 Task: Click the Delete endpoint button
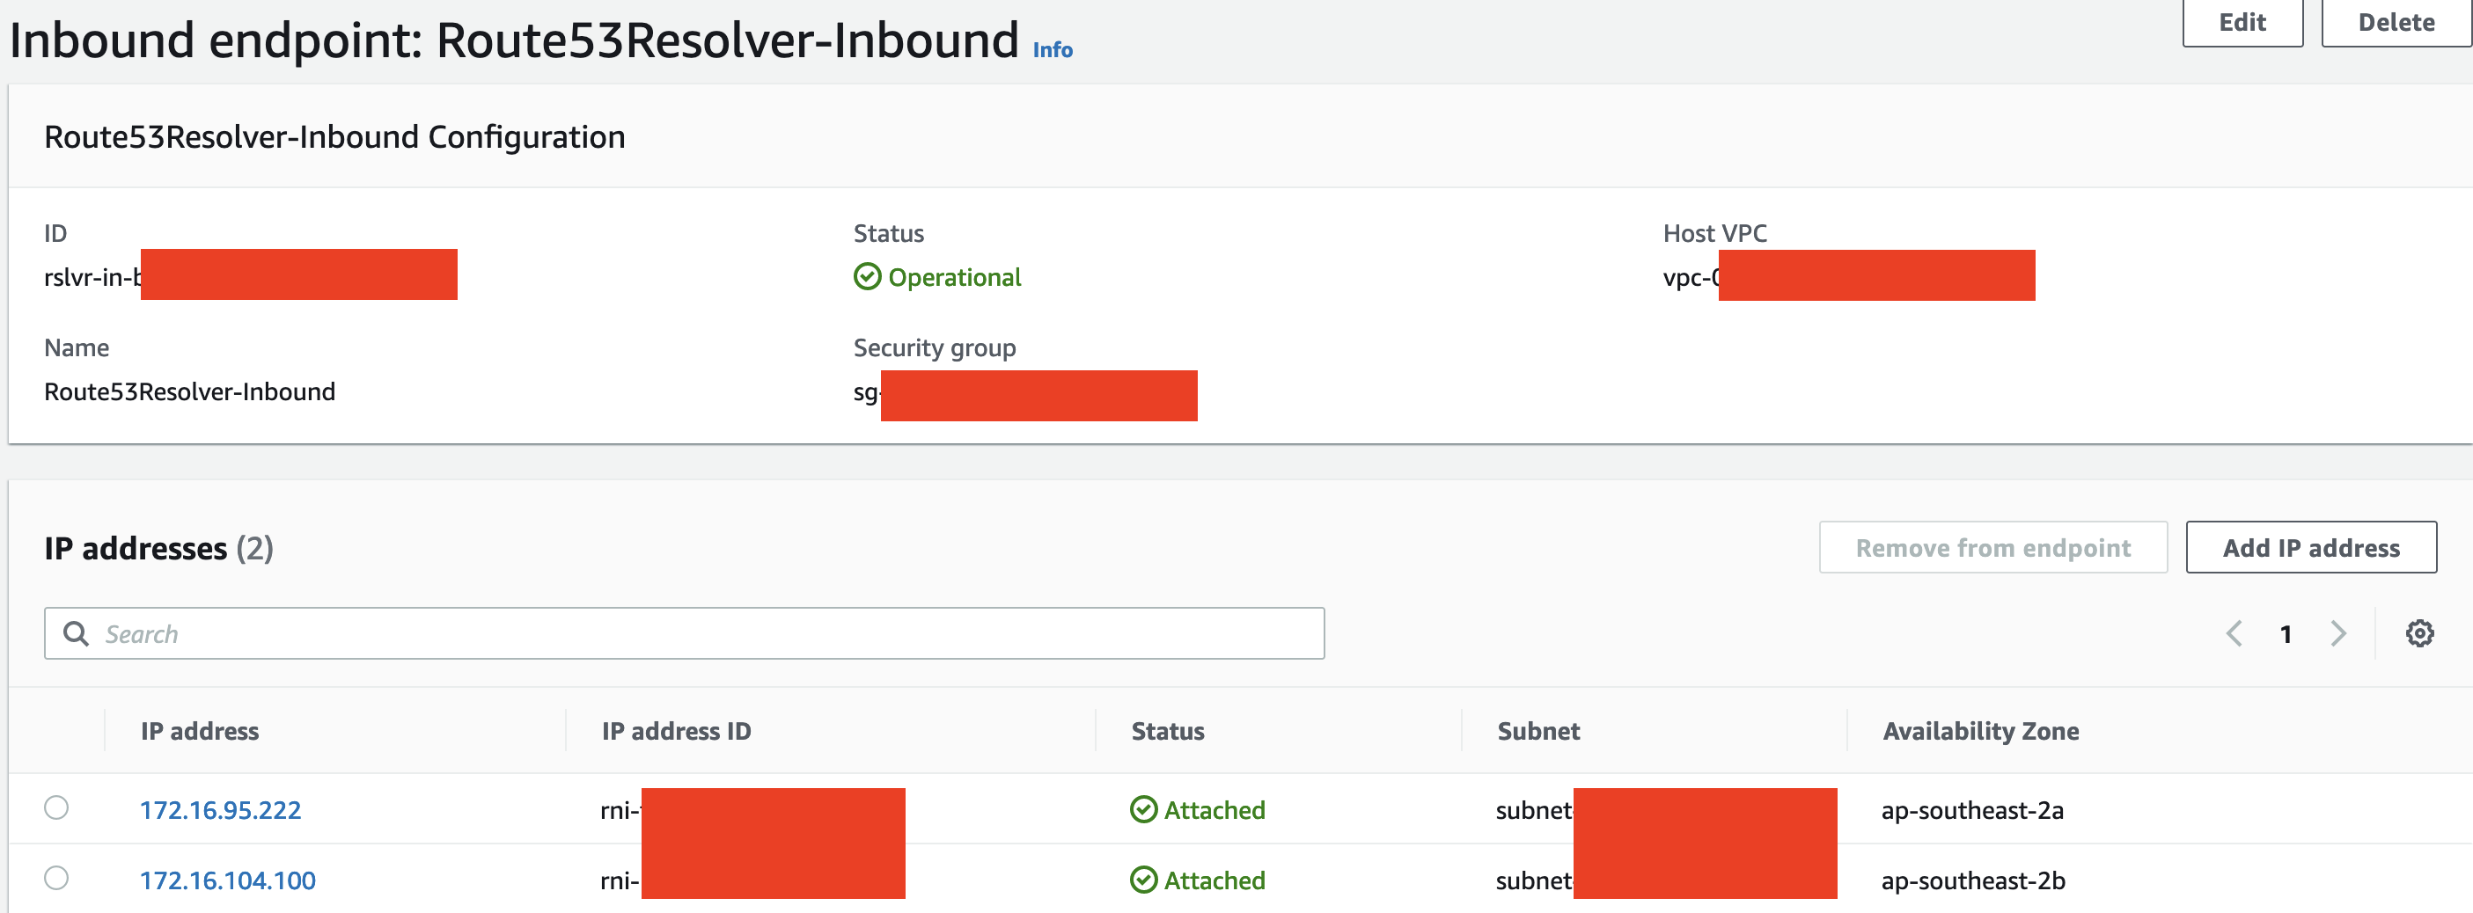2396,22
